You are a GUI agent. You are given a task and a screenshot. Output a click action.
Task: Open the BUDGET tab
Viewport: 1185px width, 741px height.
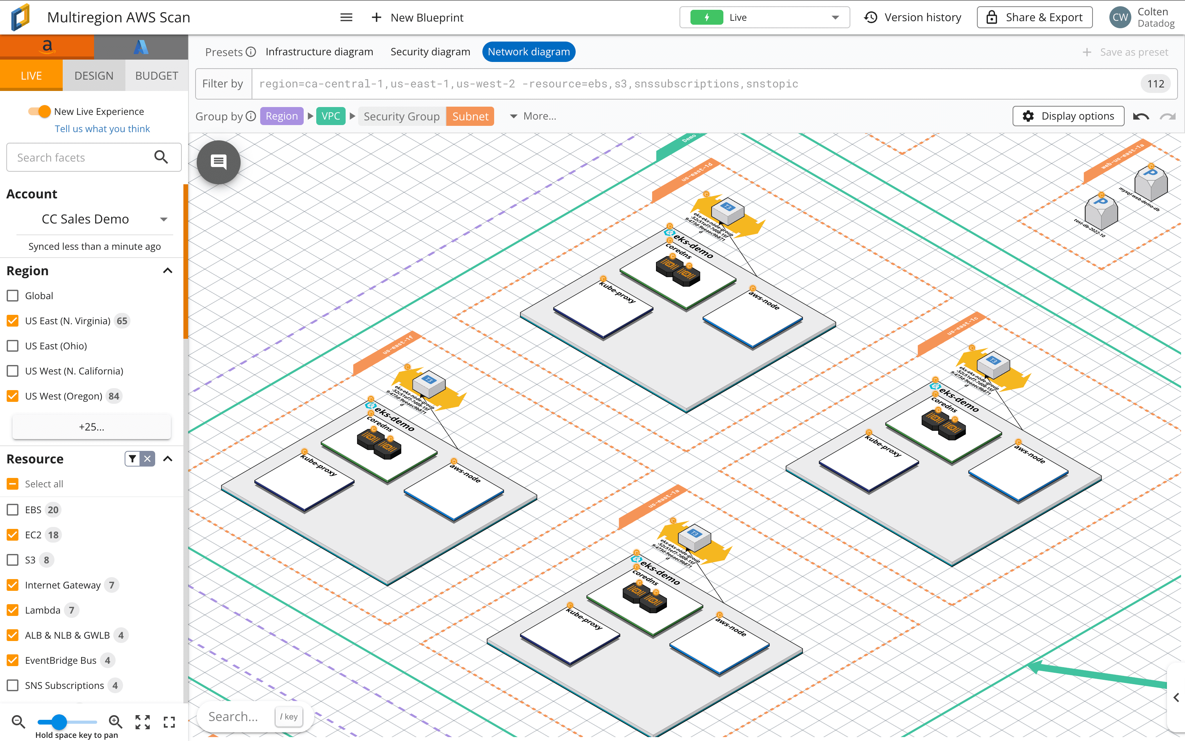pyautogui.click(x=156, y=75)
